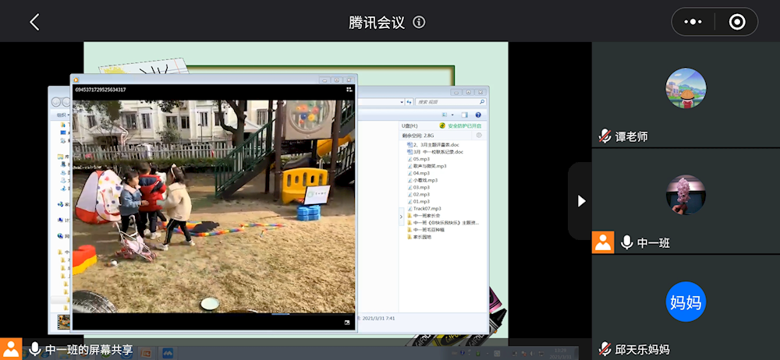Click the Explorer refresh button
780x360 pixels.
(409, 102)
